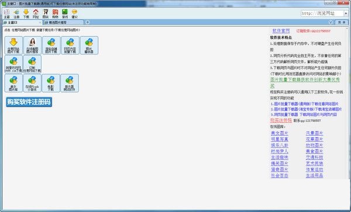Launch the 阿里巴巴 1688.com 下载 tile

click(13, 64)
